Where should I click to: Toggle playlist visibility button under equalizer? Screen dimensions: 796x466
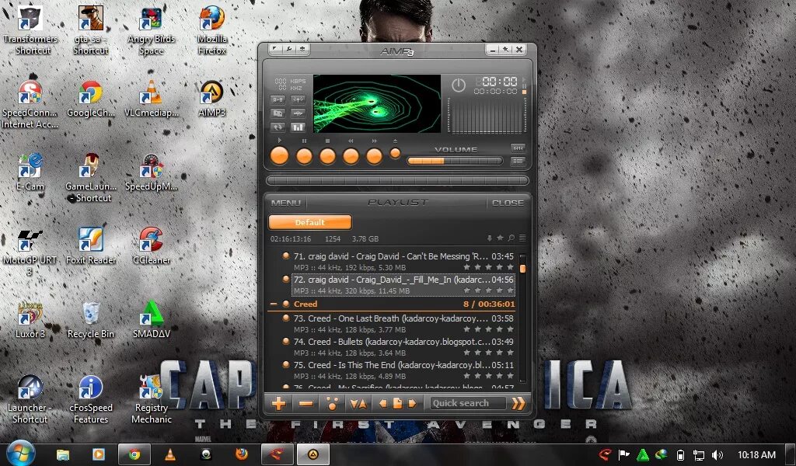point(518,162)
